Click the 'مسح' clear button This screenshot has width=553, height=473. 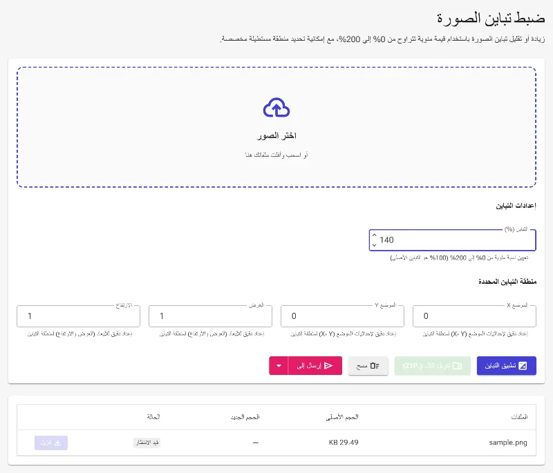pyautogui.click(x=368, y=365)
